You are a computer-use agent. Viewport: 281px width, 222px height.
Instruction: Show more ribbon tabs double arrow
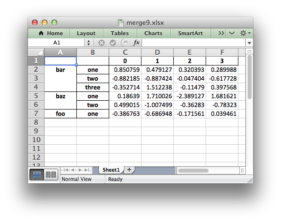[221, 33]
